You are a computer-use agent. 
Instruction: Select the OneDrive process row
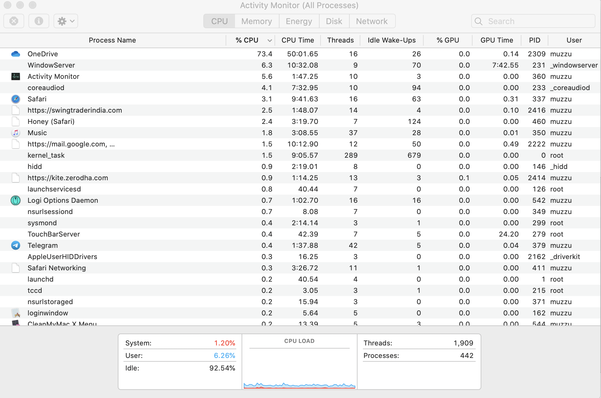[x=300, y=54]
